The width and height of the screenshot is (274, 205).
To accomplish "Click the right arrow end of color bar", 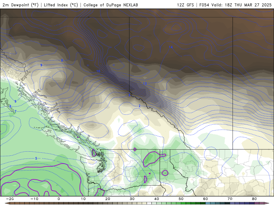I will [x=267, y=203].
